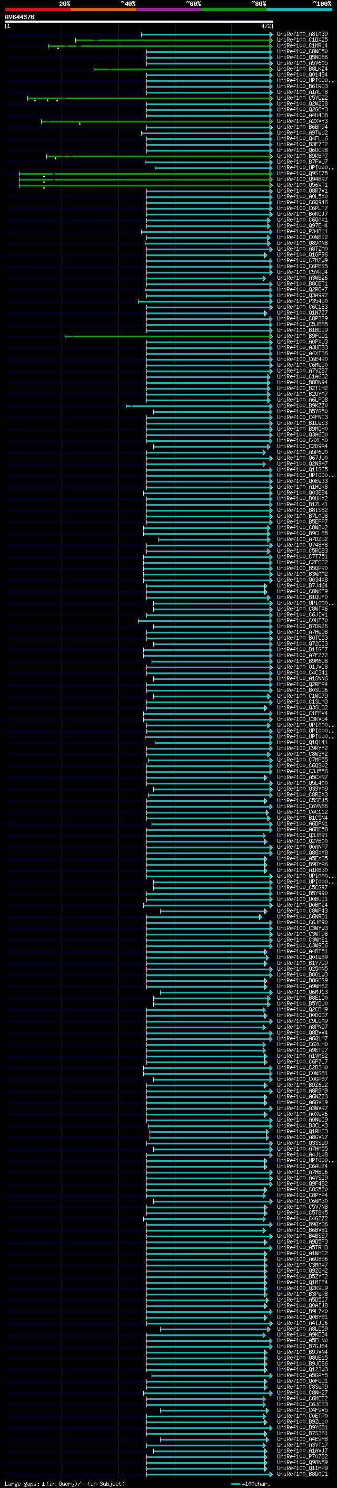Open hit UniRef100_C6PLT7
337x1488 pixels.
click(x=302, y=208)
